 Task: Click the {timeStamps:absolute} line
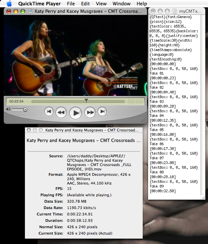(171, 50)
